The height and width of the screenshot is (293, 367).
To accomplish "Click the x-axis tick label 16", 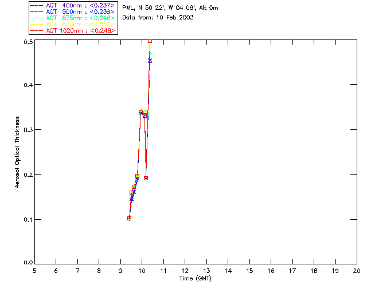I will [x=271, y=271].
